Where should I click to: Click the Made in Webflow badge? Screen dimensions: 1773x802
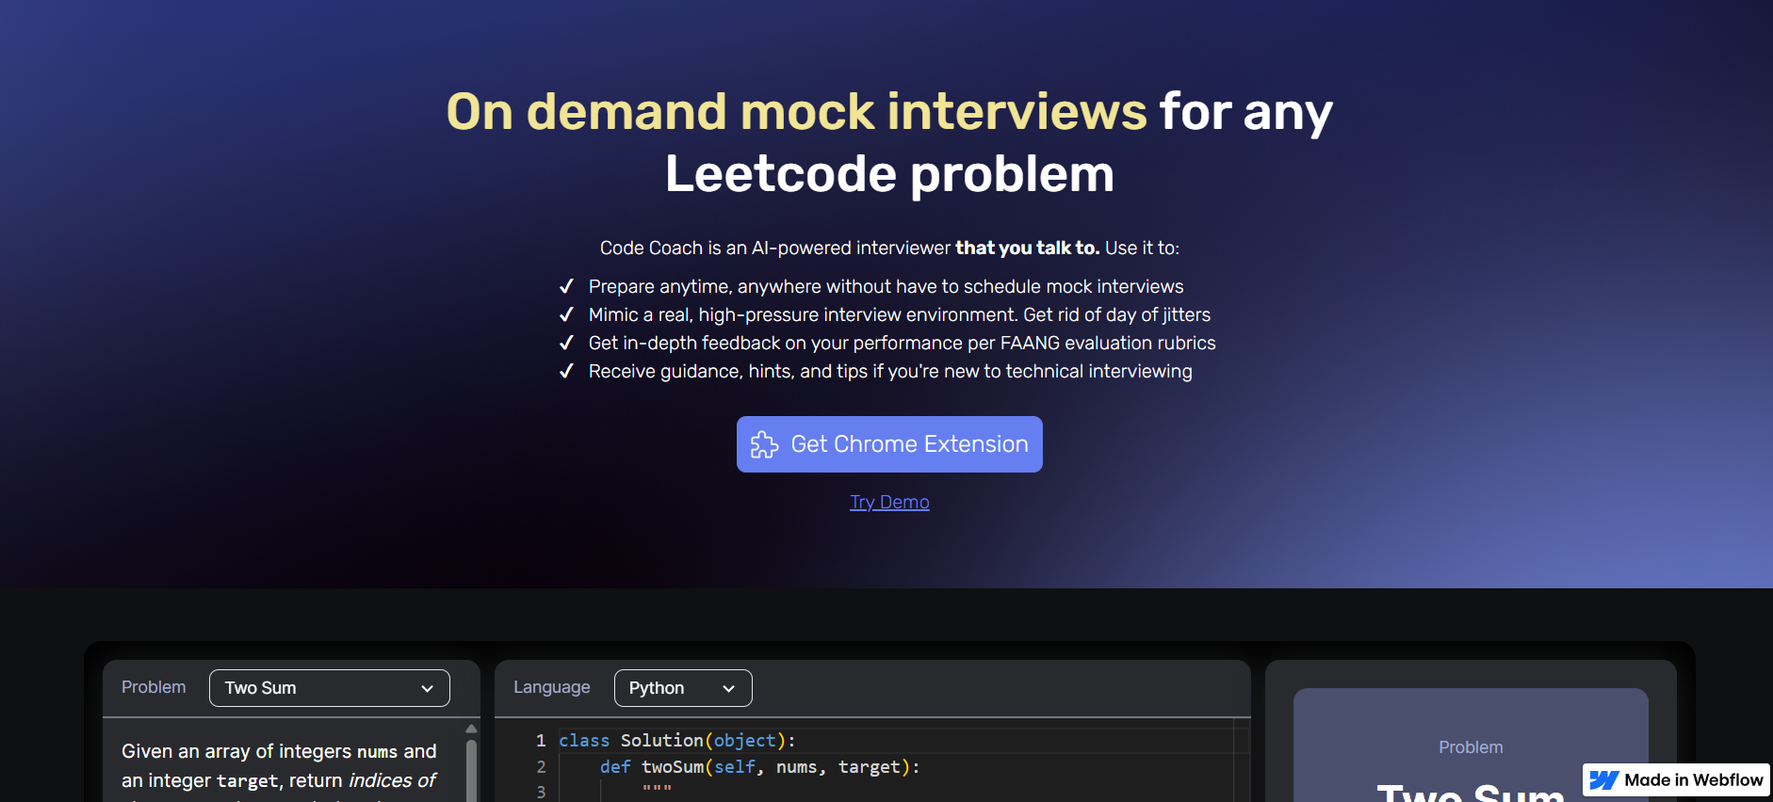click(x=1677, y=779)
